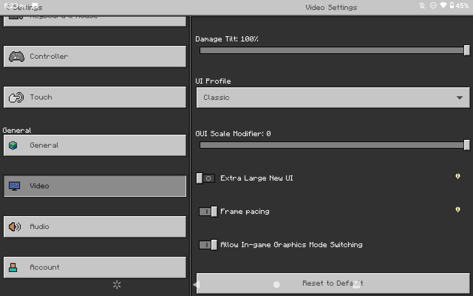Open the Controller settings section
This screenshot has width=473, height=296.
(95, 57)
